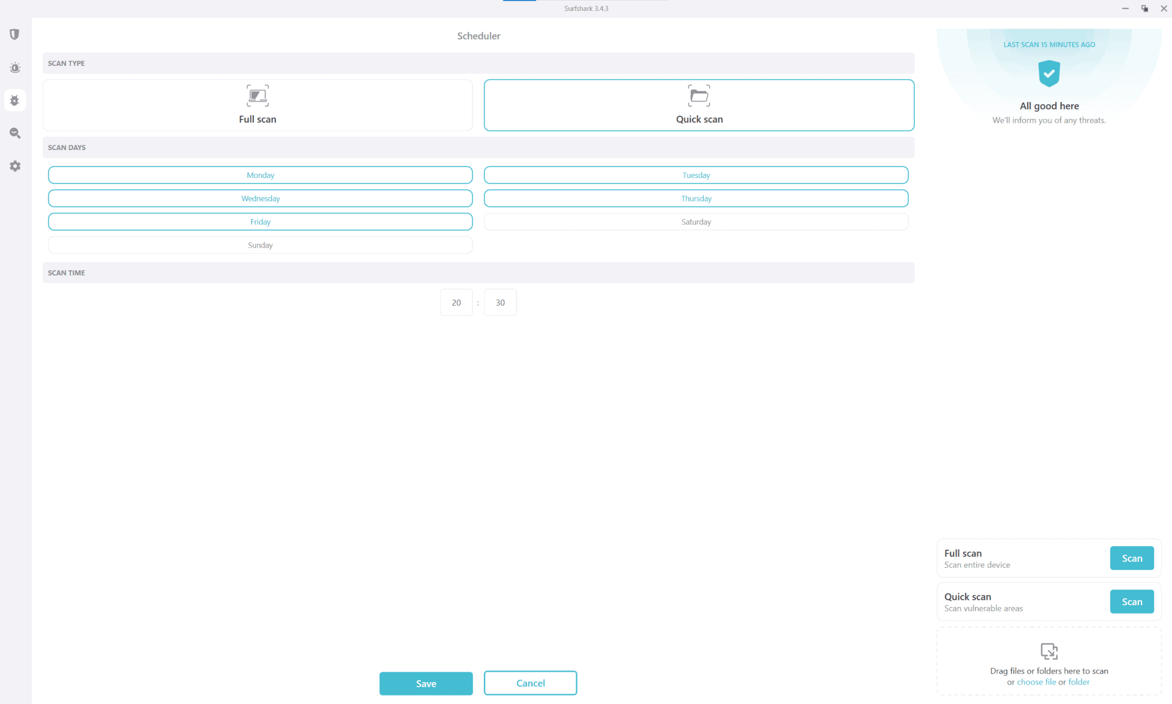Select the Antivirus bug icon in sidebar

[15, 100]
